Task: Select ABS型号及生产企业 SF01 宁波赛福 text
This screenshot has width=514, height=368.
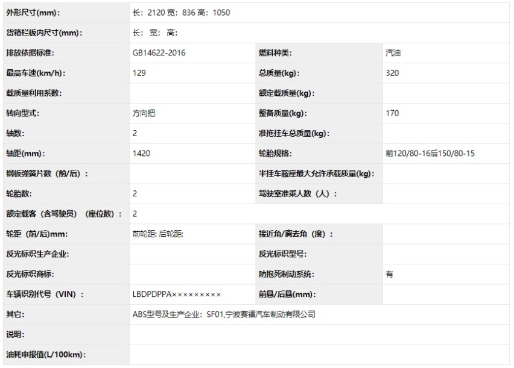Action: point(224,314)
